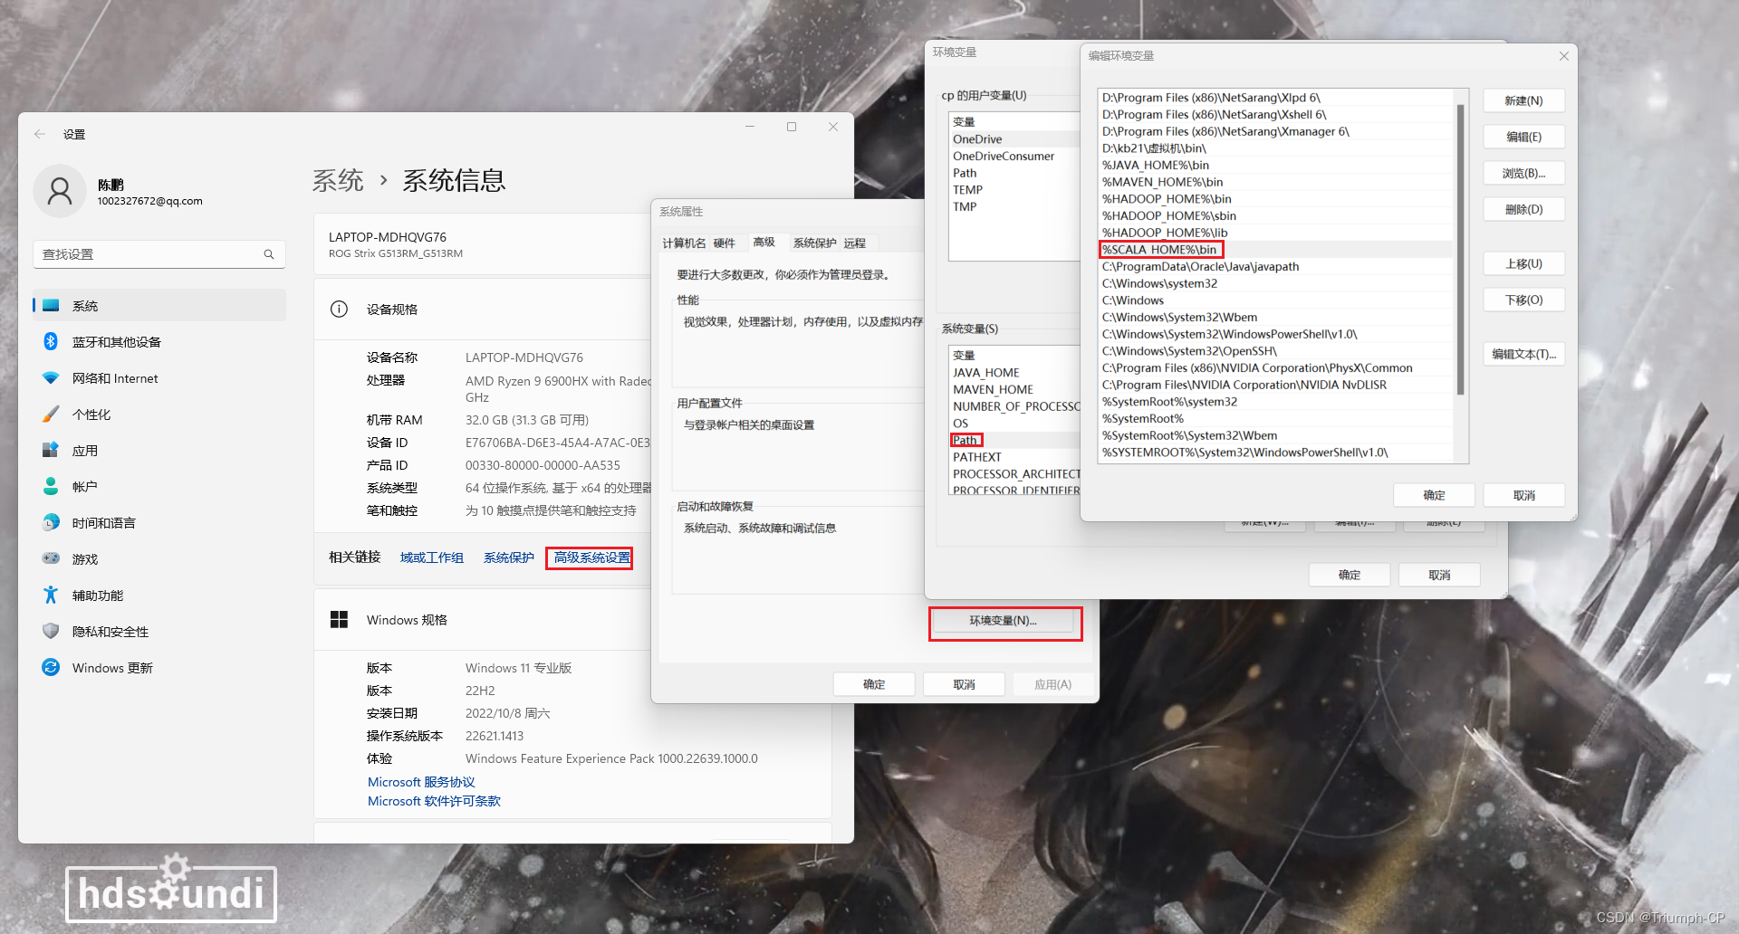Open 时间和语言 clock icon
Viewport: 1739px width, 934px height.
pyautogui.click(x=51, y=522)
